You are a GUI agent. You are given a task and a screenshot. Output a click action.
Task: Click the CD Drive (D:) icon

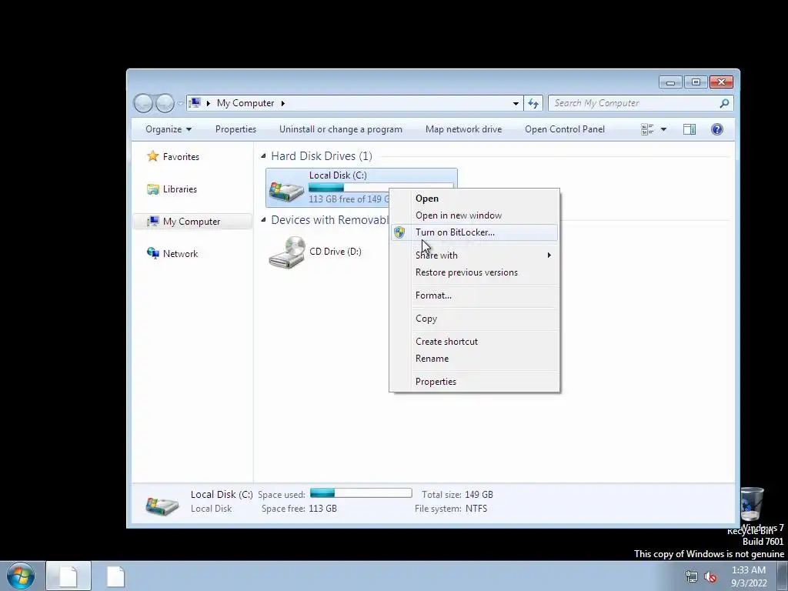pyautogui.click(x=287, y=252)
